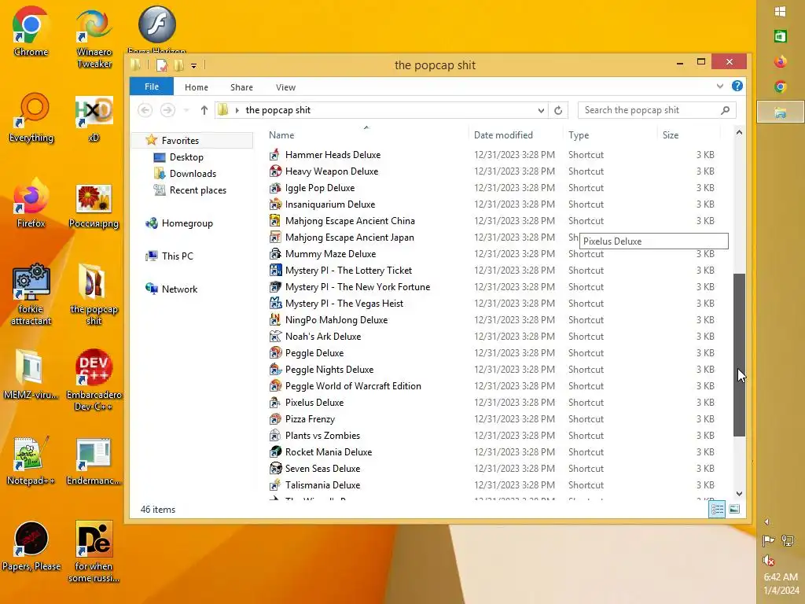Open Explorer Help question mark icon

click(x=737, y=87)
